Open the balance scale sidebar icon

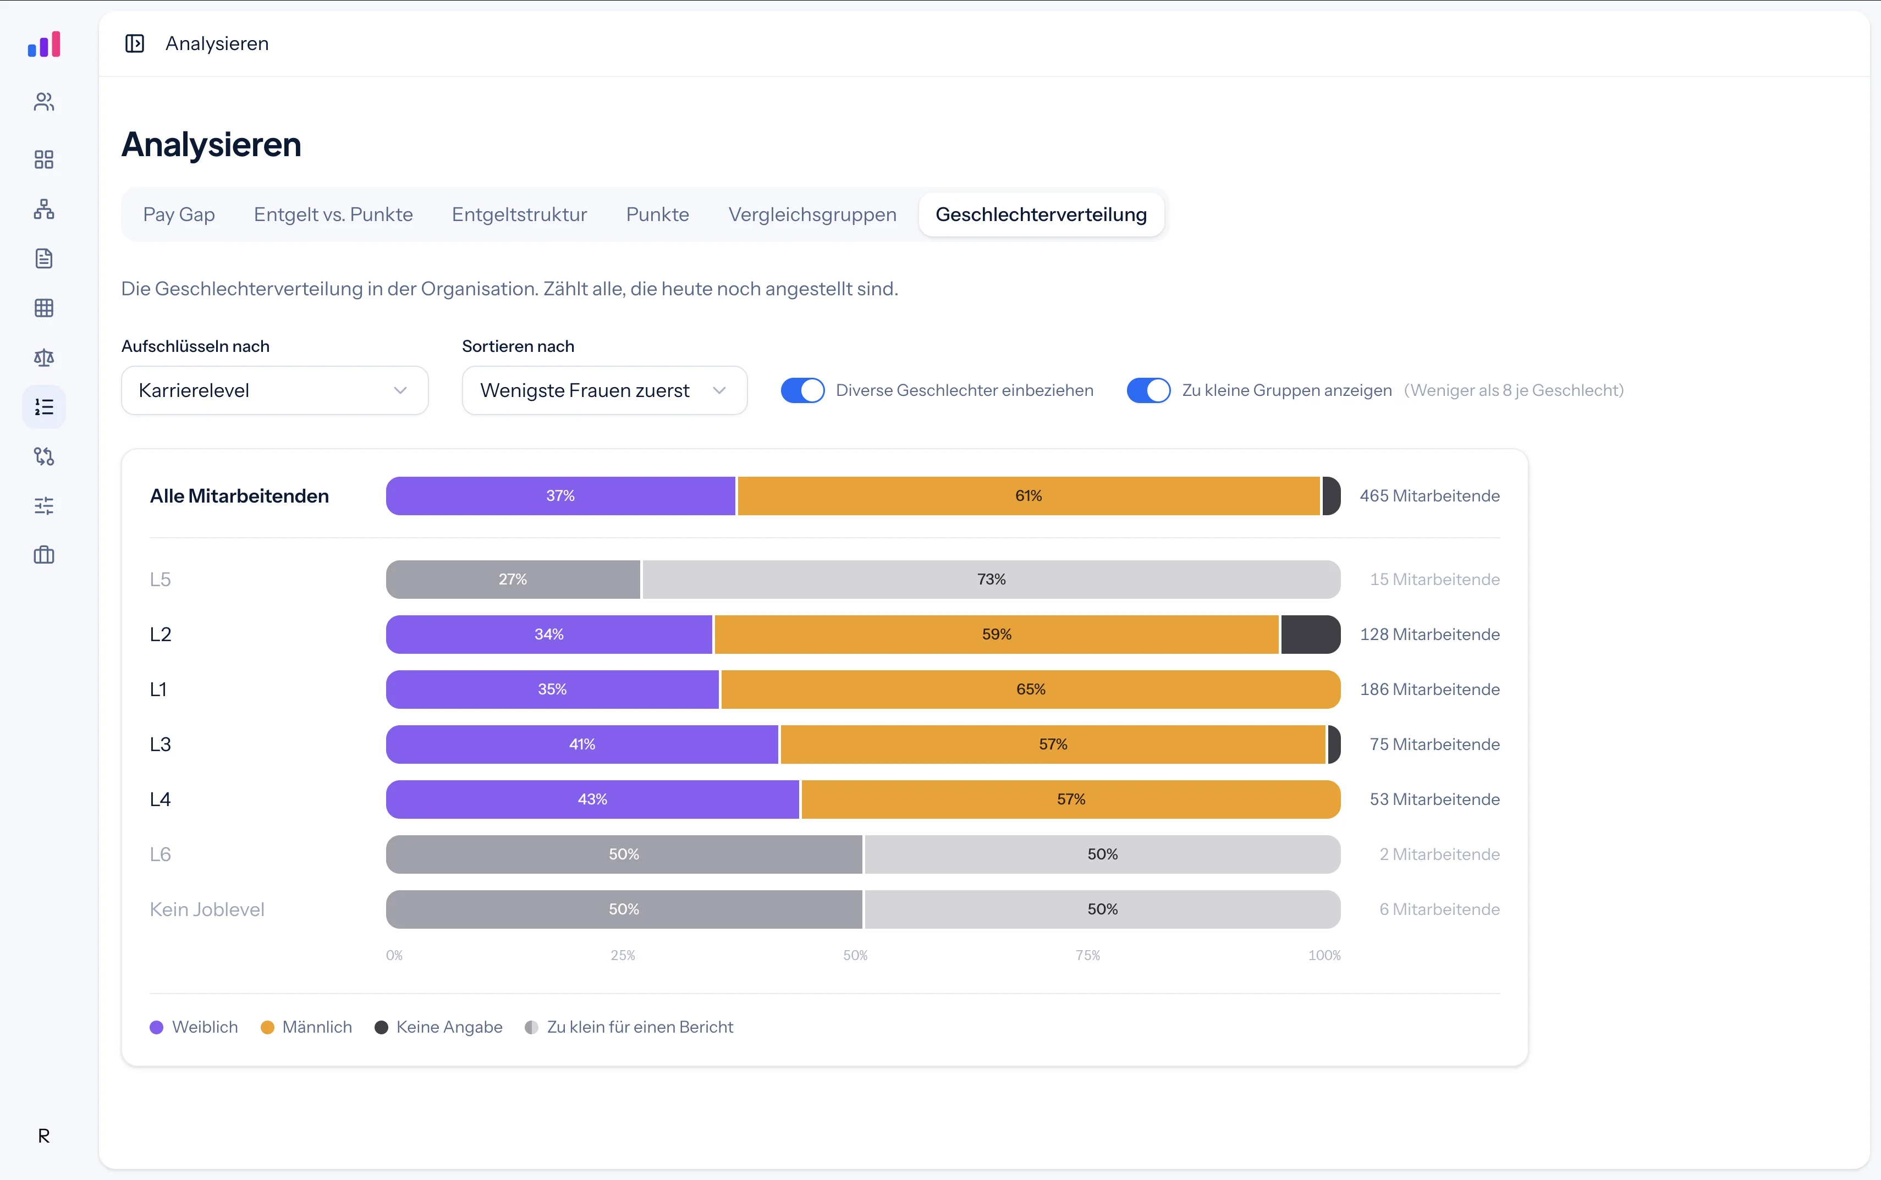[x=43, y=357]
